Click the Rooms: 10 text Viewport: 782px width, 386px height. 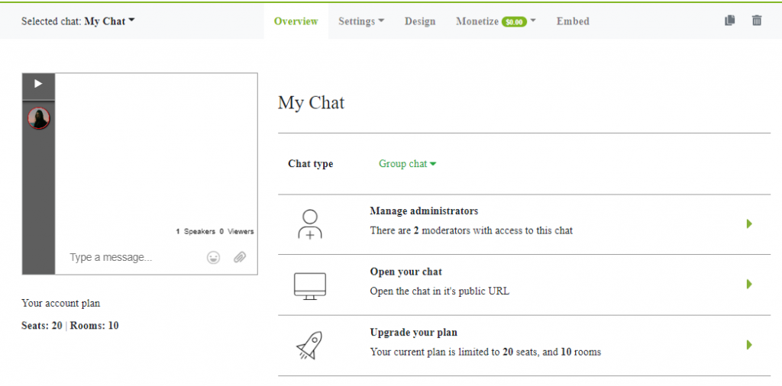[94, 326]
